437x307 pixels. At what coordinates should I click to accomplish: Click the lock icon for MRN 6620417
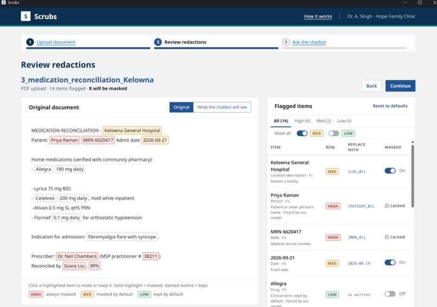coord(387,237)
